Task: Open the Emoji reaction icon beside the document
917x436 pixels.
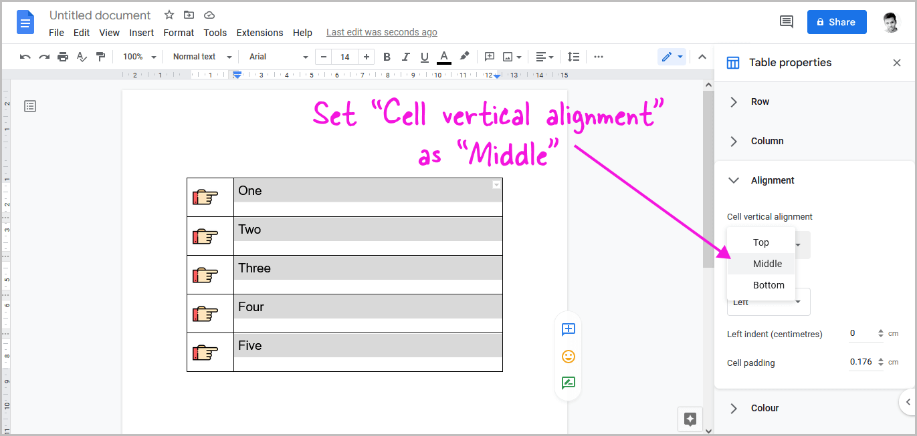Action: click(568, 356)
